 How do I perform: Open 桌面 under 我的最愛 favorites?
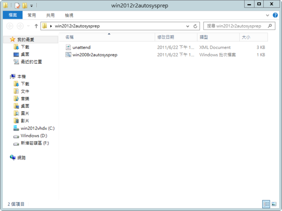tap(25, 54)
